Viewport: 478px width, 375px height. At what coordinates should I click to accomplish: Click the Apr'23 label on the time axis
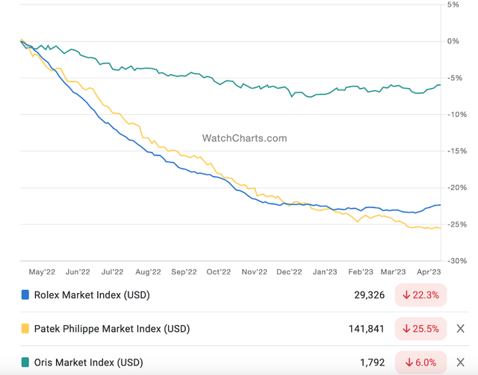pyautogui.click(x=429, y=273)
